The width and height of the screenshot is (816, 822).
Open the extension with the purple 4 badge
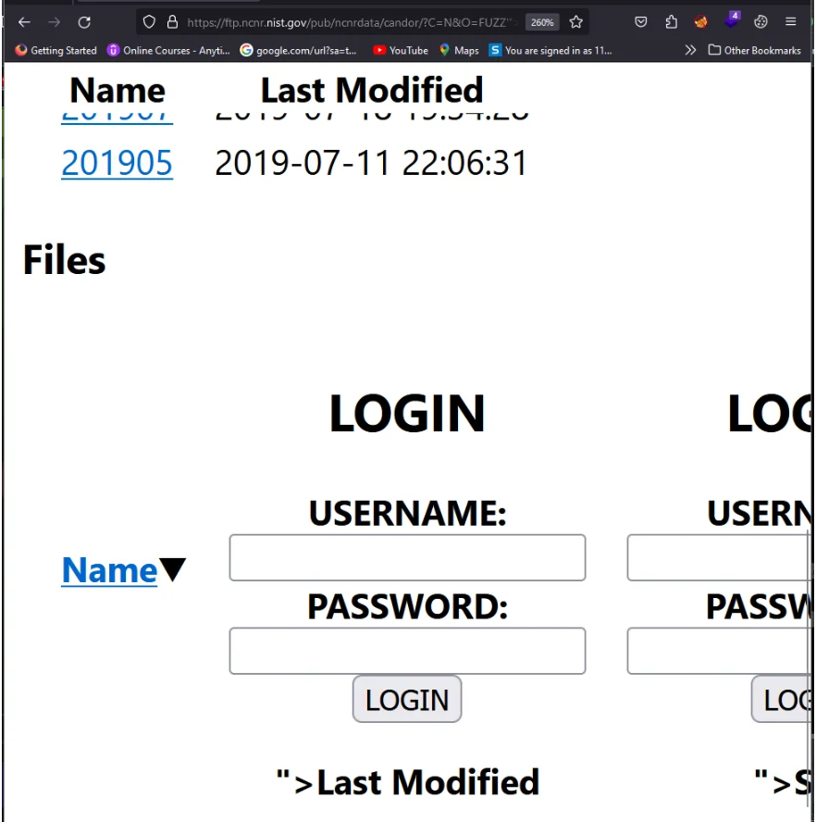point(731,21)
